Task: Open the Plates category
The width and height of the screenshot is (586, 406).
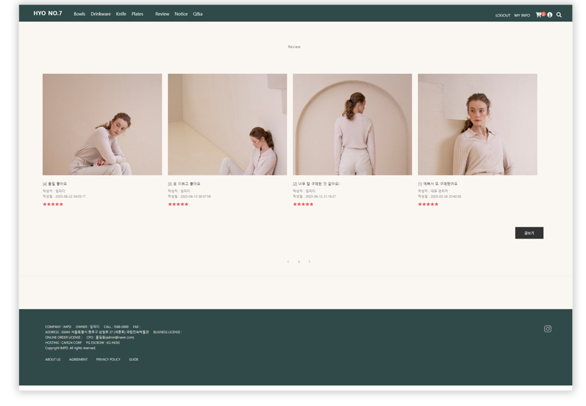Action: click(137, 14)
